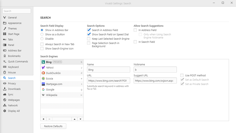Select the Ecosia search engine icon
236x133 pixels.
click(43, 78)
